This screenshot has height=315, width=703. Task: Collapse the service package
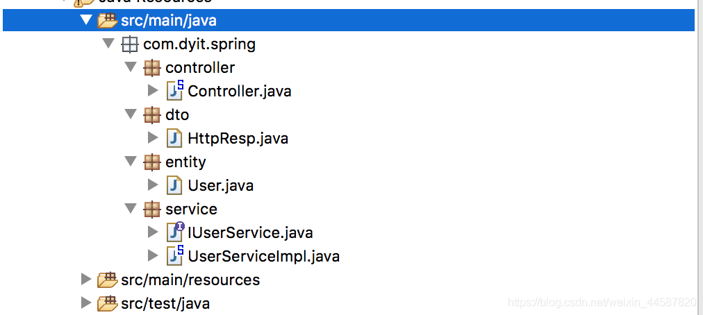coord(131,209)
